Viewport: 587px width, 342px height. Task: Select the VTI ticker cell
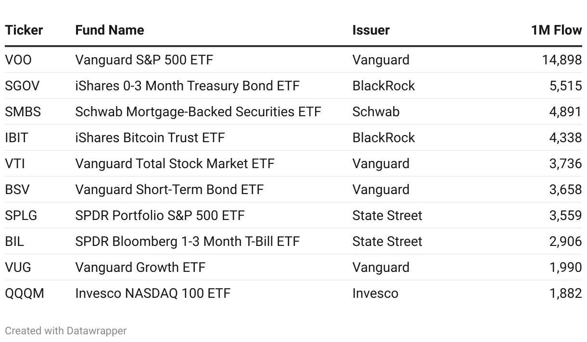coord(15,164)
